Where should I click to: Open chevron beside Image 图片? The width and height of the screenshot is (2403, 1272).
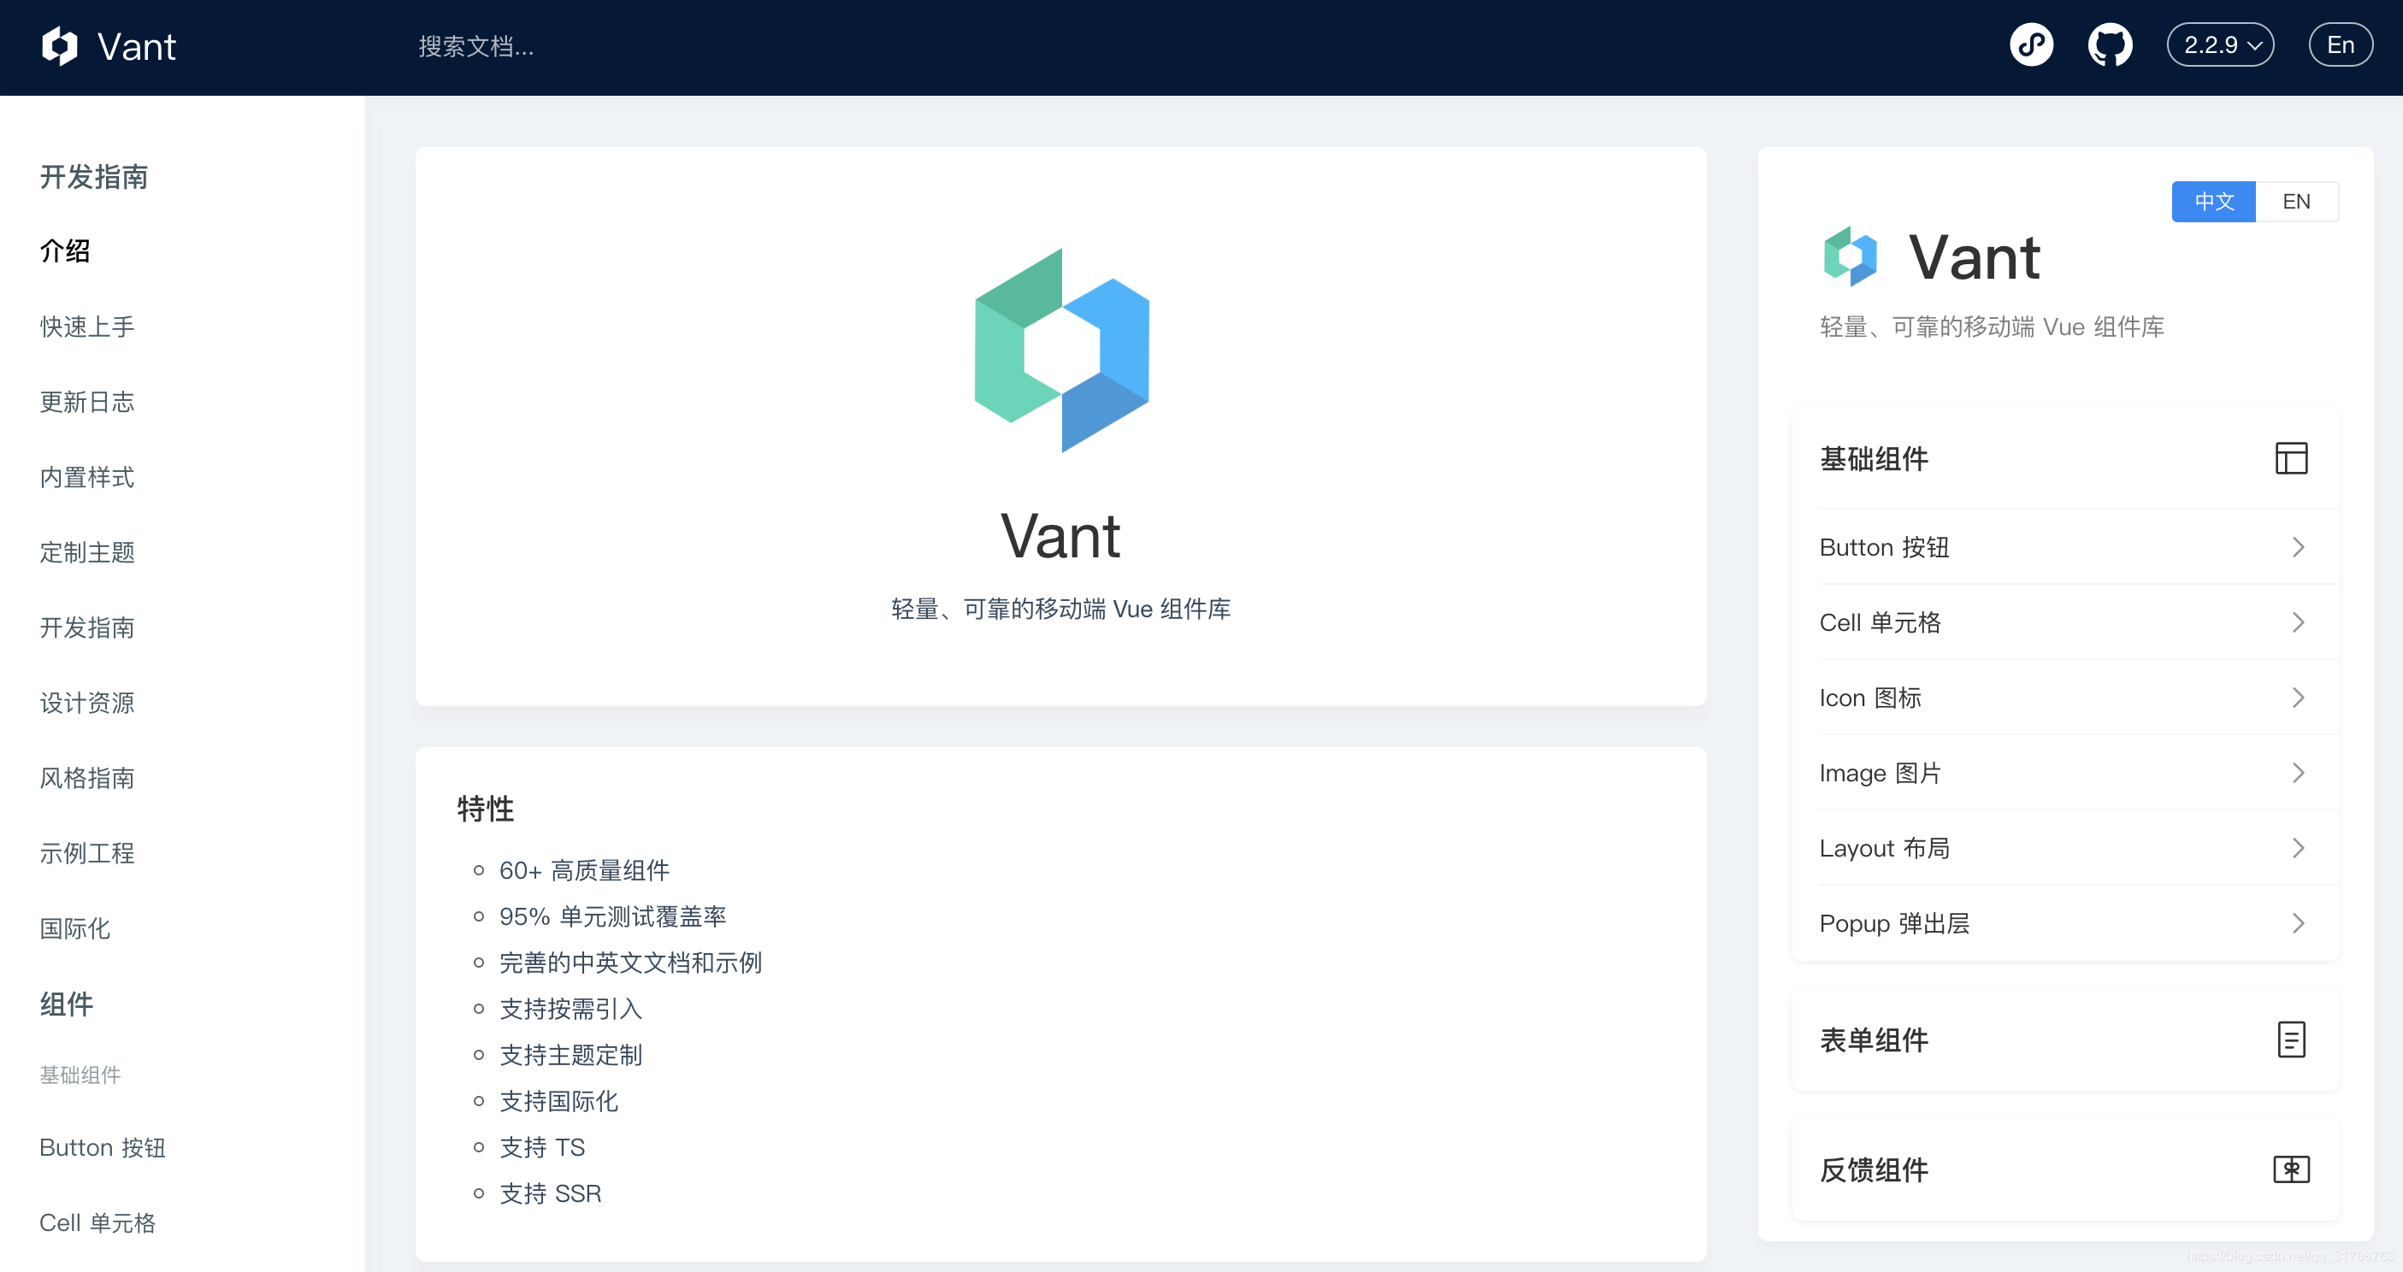pos(2298,773)
